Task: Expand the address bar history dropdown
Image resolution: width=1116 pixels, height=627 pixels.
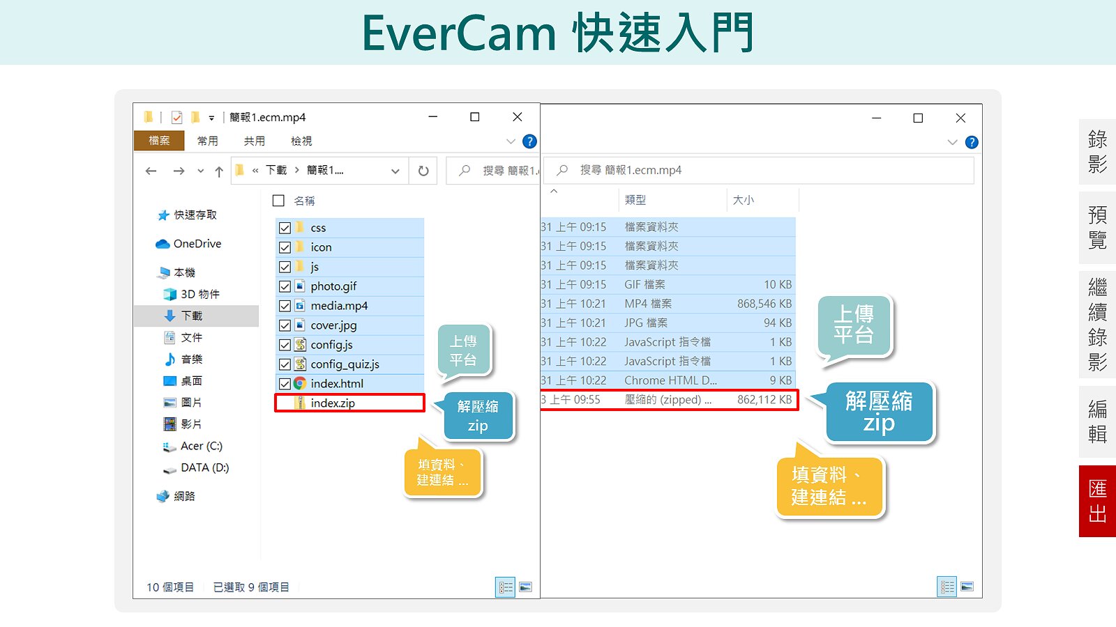Action: click(x=395, y=171)
